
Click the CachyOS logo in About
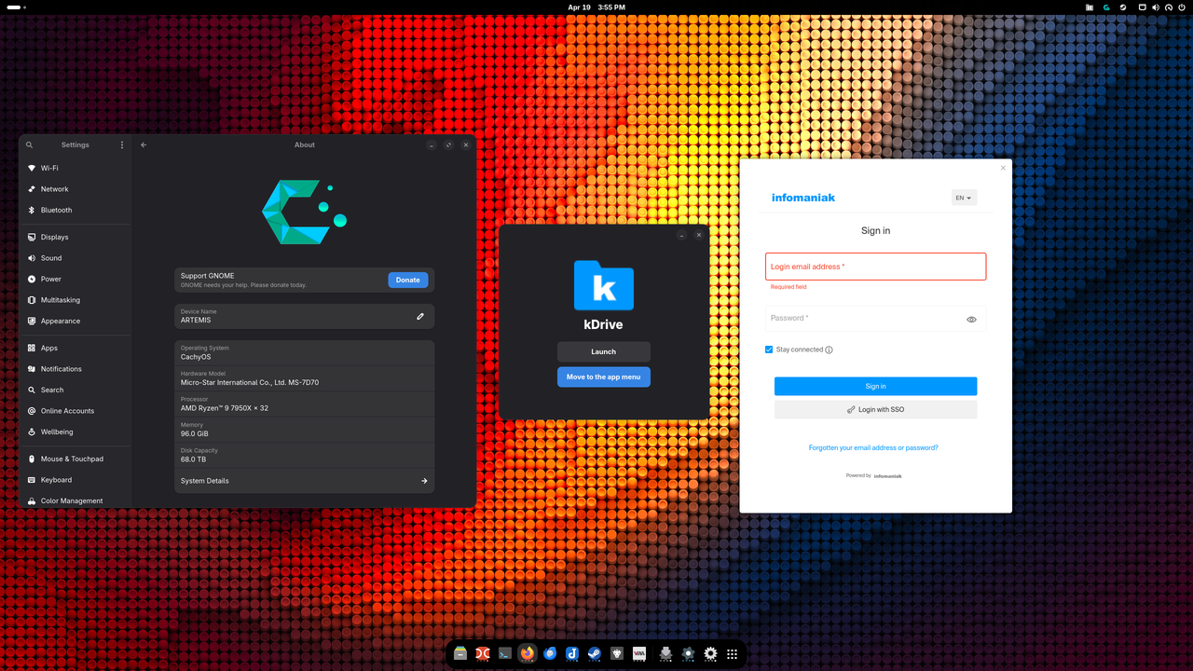point(304,212)
